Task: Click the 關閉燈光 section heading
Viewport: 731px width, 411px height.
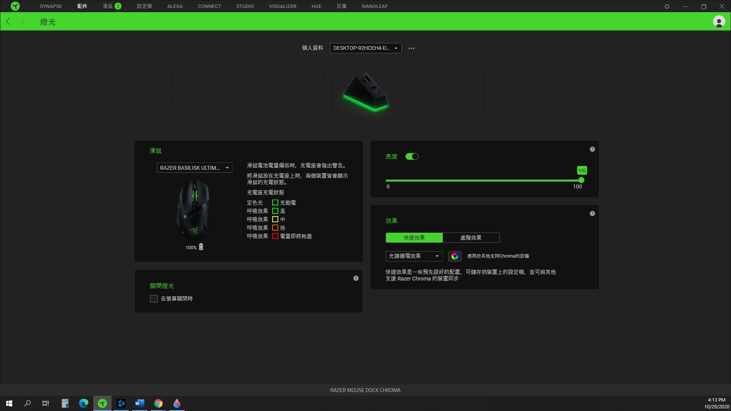Action: point(162,286)
